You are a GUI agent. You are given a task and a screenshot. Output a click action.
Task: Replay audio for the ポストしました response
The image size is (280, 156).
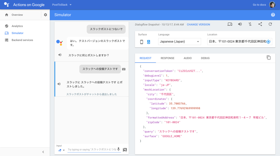(x=59, y=84)
